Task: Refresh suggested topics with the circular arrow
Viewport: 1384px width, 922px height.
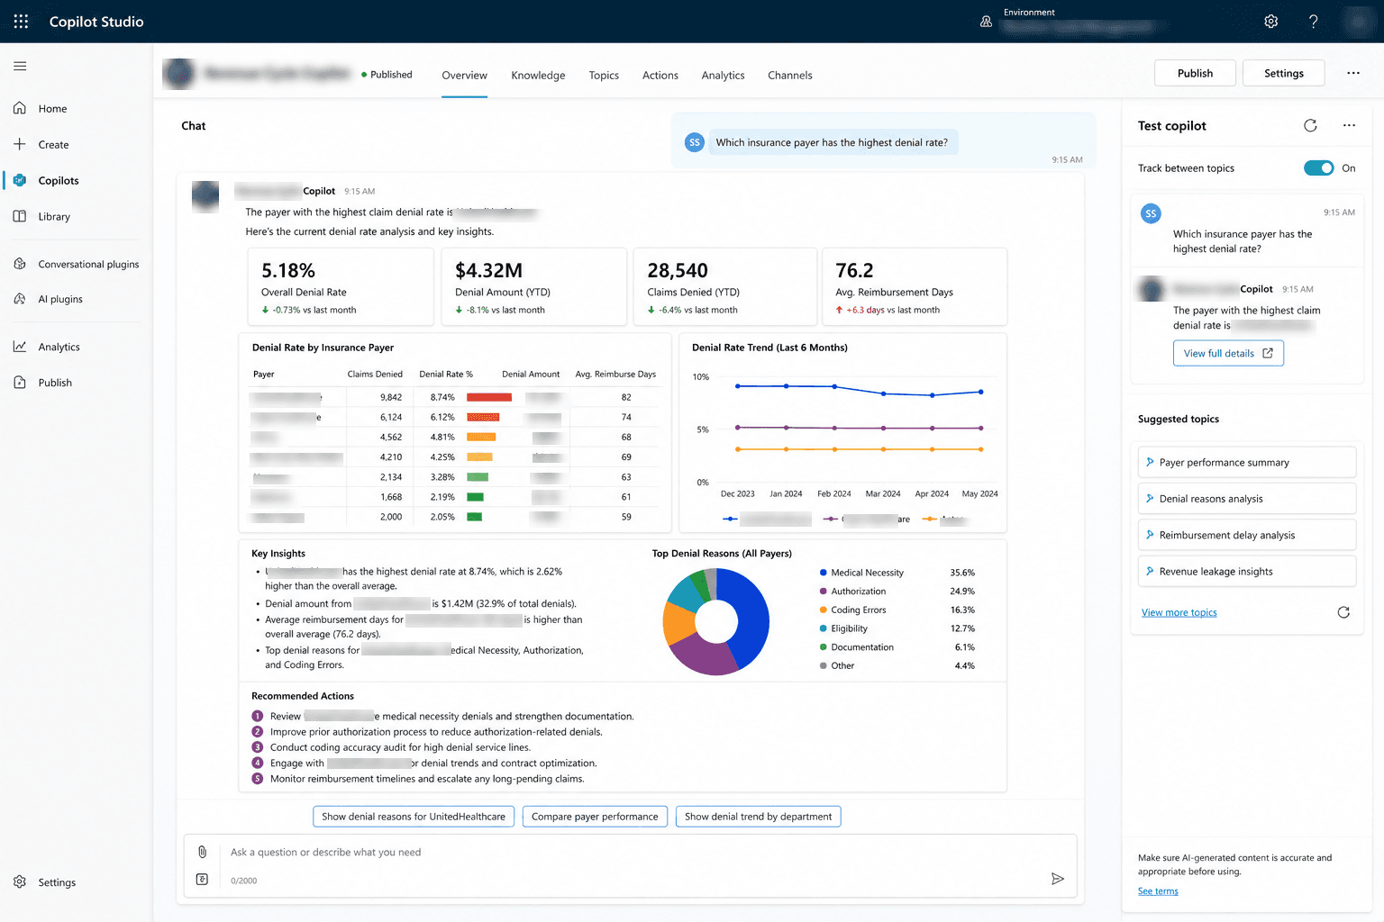Action: (x=1343, y=612)
